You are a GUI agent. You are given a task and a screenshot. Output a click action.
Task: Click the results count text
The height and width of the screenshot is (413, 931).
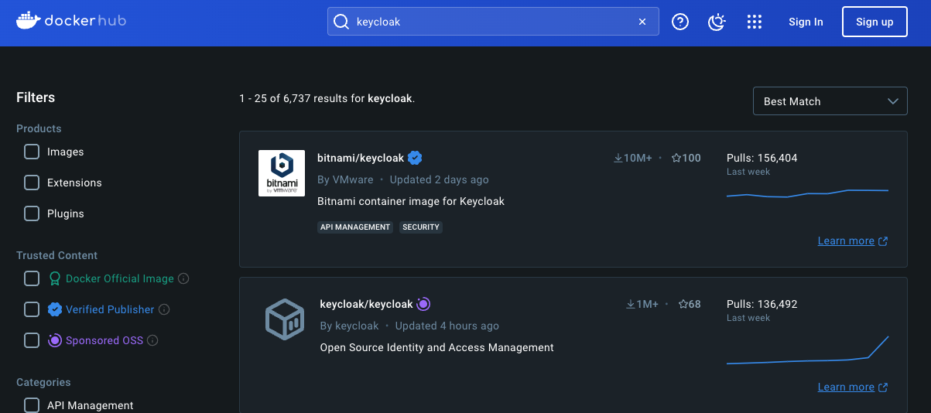(x=327, y=98)
